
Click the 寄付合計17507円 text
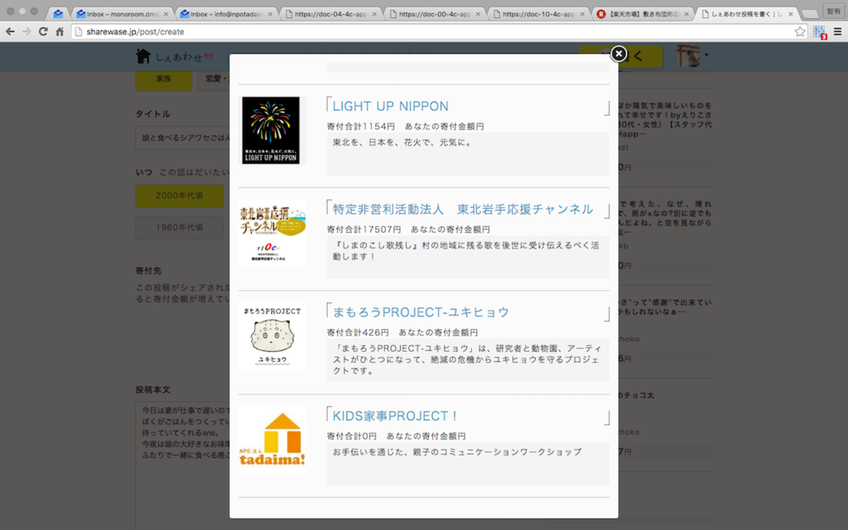[364, 229]
